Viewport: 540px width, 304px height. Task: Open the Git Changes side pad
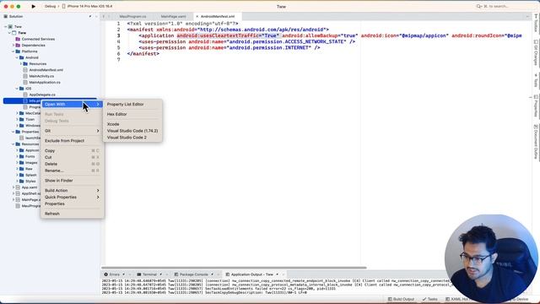[x=536, y=52]
